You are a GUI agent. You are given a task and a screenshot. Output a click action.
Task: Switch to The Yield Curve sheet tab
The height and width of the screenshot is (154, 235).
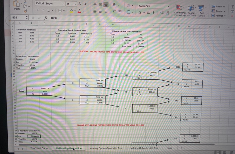coord(39,148)
